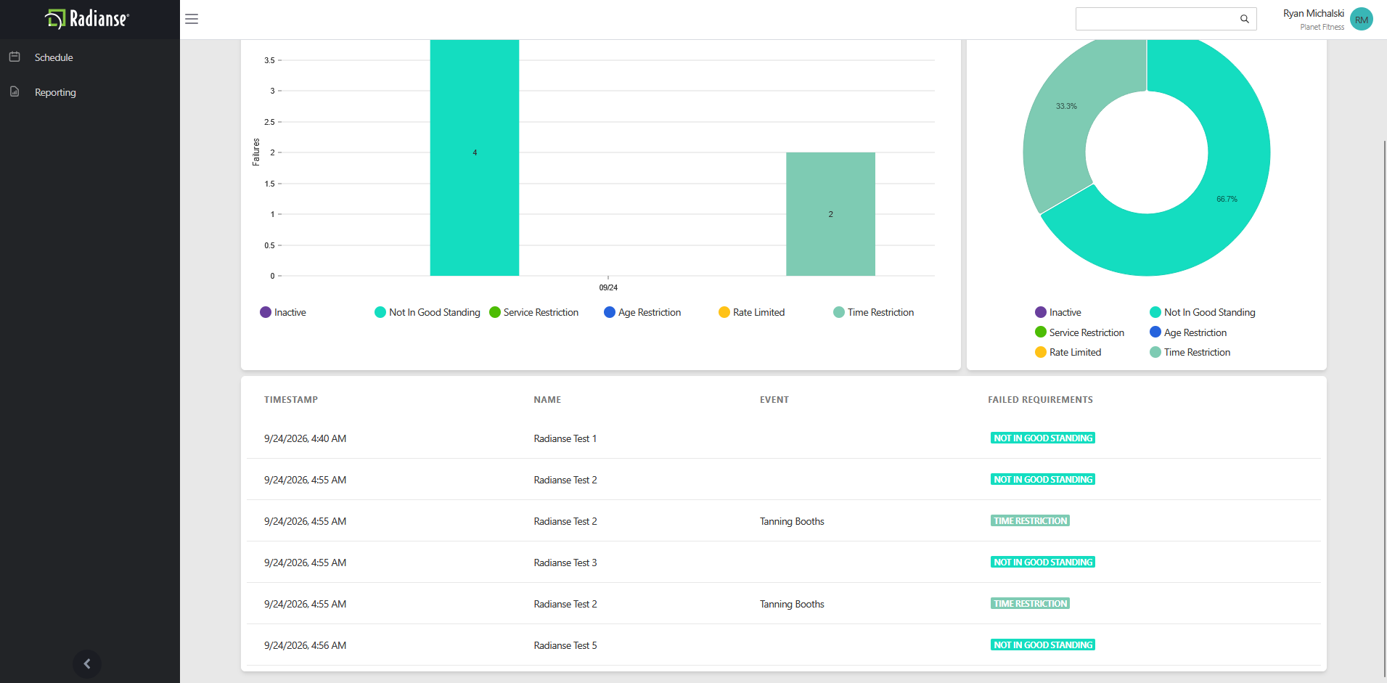Click the Schedule calendar icon
Viewport: 1387px width, 683px height.
coord(15,57)
